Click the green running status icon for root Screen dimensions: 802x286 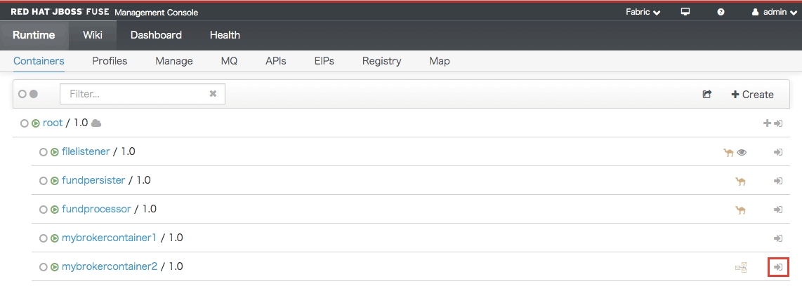tap(36, 123)
